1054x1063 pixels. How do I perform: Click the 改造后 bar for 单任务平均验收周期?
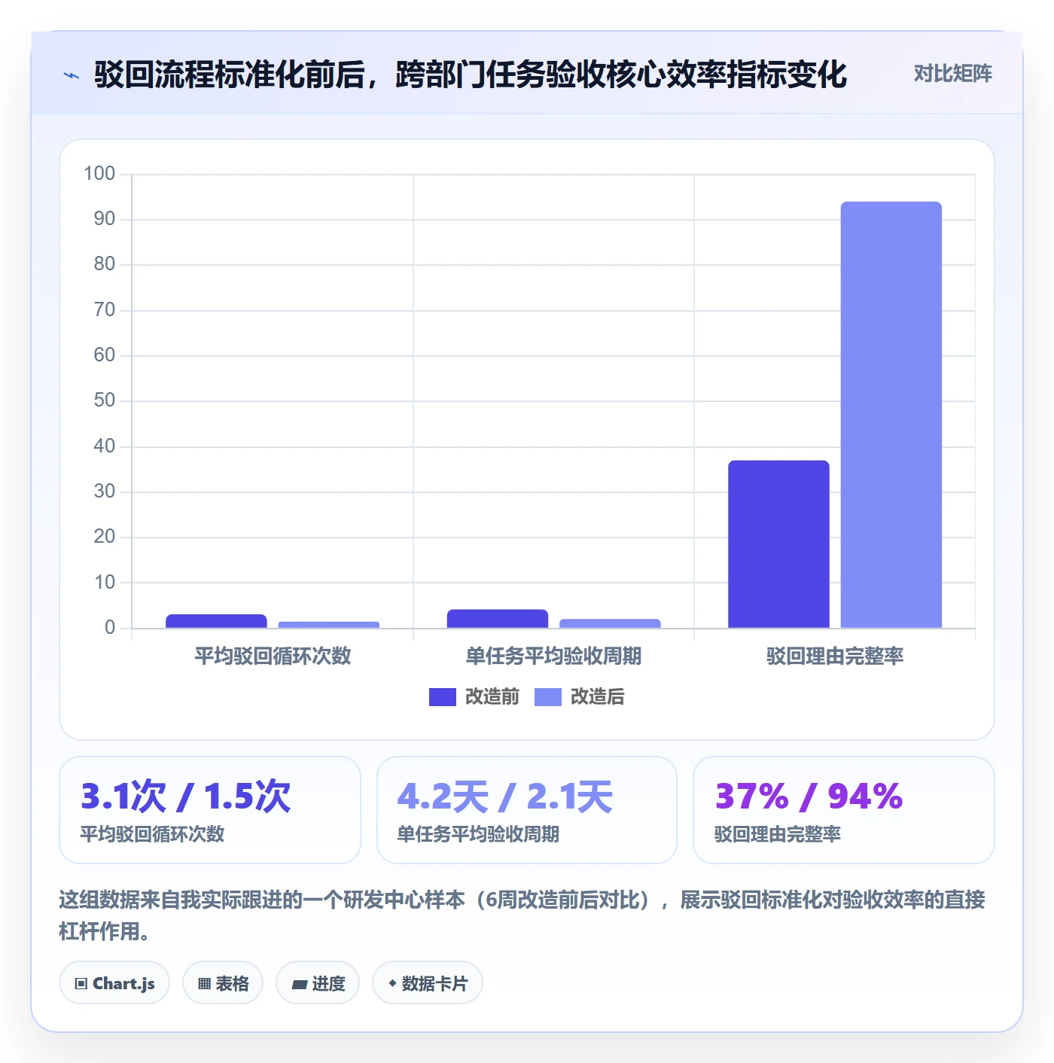[x=610, y=623]
